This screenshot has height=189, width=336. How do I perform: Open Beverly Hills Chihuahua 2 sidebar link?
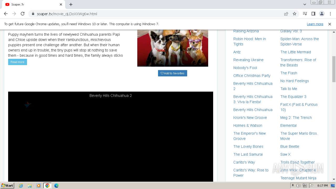click(x=253, y=86)
